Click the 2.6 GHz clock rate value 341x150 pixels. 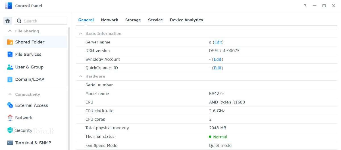(x=217, y=111)
